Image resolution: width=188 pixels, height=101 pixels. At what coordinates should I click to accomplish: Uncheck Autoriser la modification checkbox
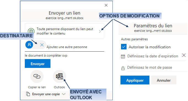coord(124,47)
